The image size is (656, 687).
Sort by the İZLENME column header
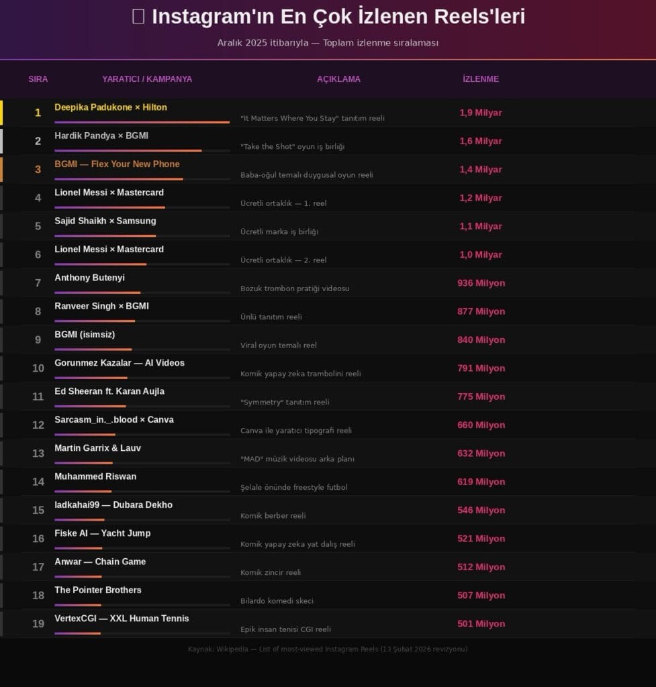pyautogui.click(x=481, y=79)
